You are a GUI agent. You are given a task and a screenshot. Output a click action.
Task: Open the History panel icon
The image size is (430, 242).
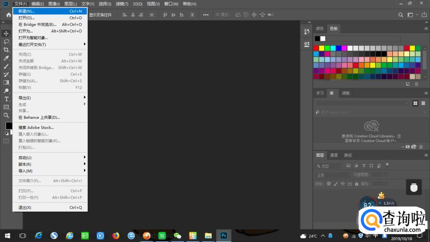point(307,31)
